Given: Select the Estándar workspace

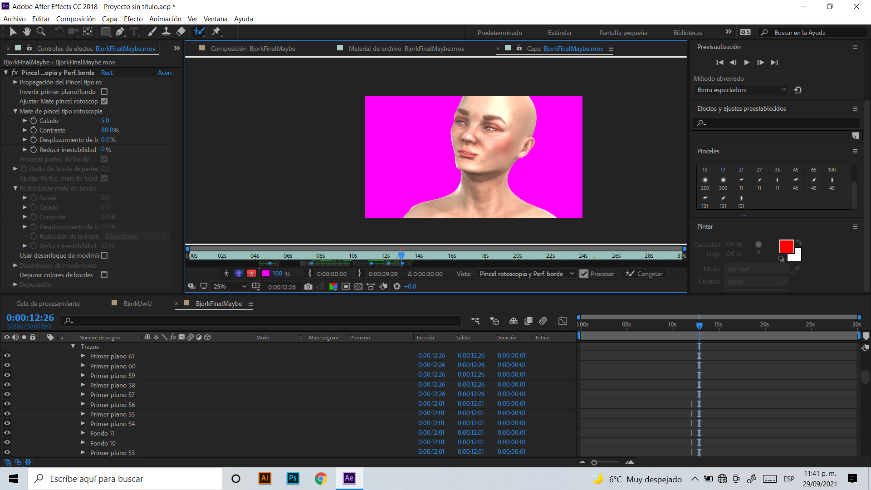Looking at the screenshot, I should (x=560, y=33).
